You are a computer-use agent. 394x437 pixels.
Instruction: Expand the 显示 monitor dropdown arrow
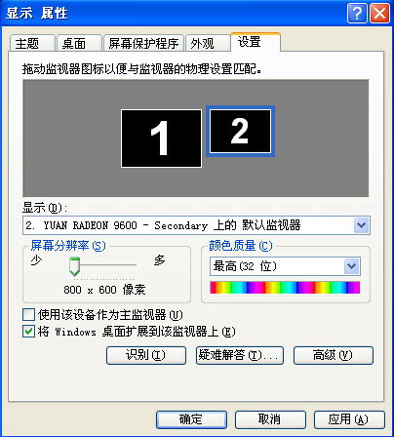(361, 225)
